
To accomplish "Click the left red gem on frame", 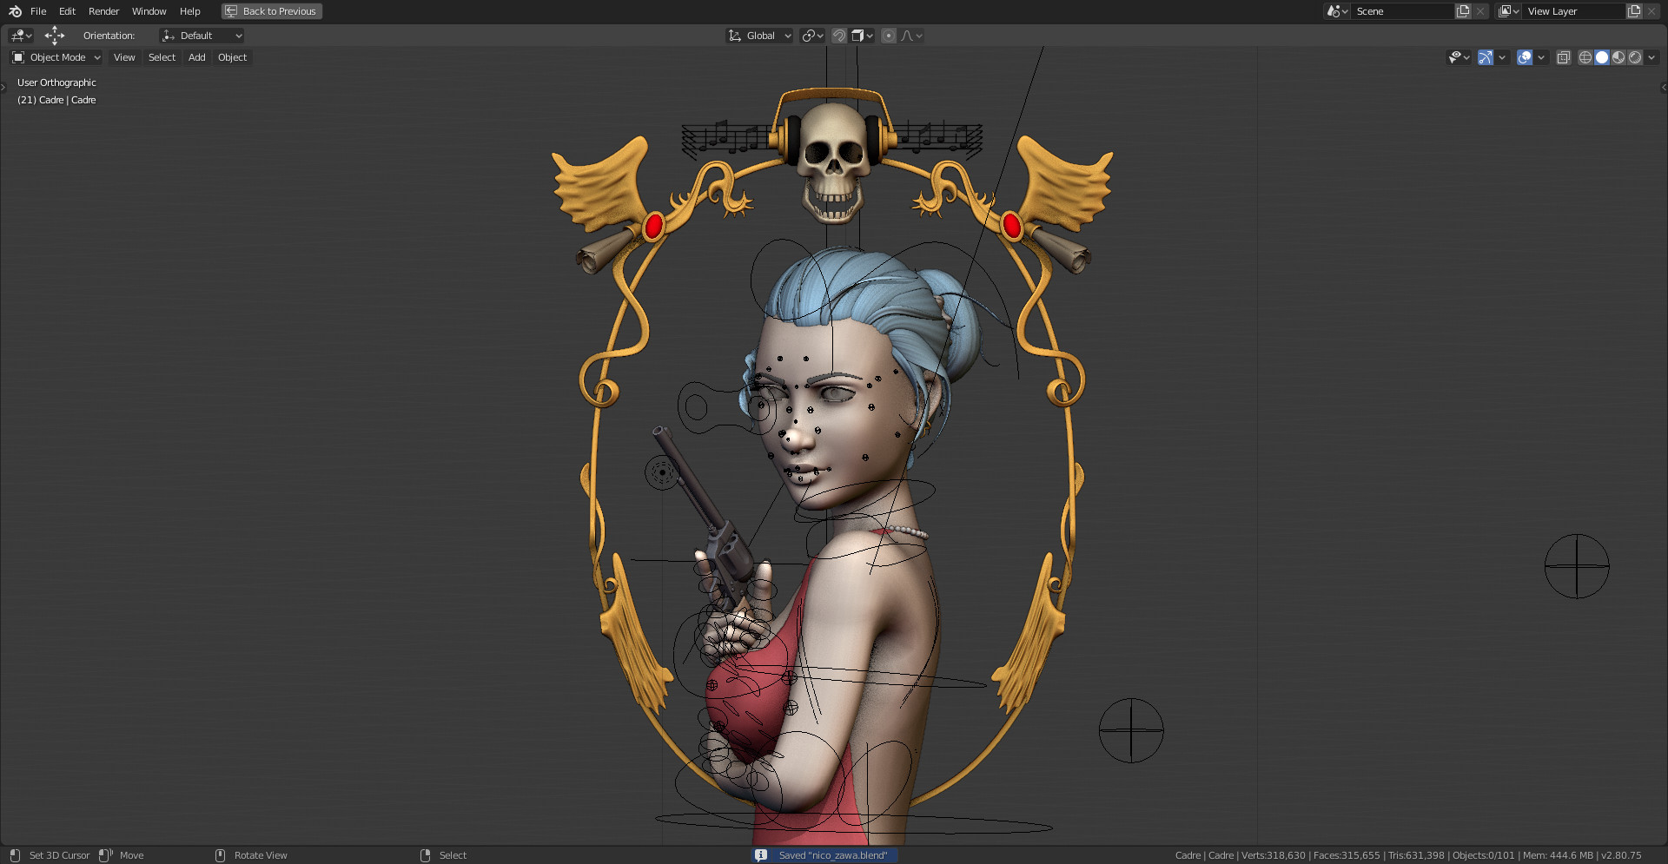I will click(x=653, y=227).
